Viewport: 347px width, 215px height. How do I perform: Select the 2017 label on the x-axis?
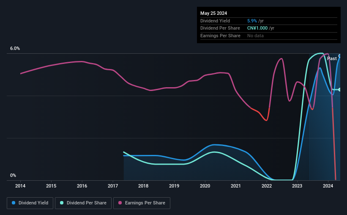(x=113, y=186)
